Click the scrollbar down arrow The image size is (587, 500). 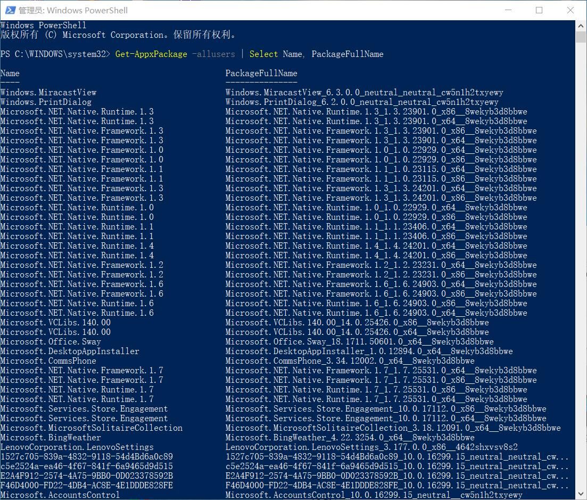(x=581, y=494)
